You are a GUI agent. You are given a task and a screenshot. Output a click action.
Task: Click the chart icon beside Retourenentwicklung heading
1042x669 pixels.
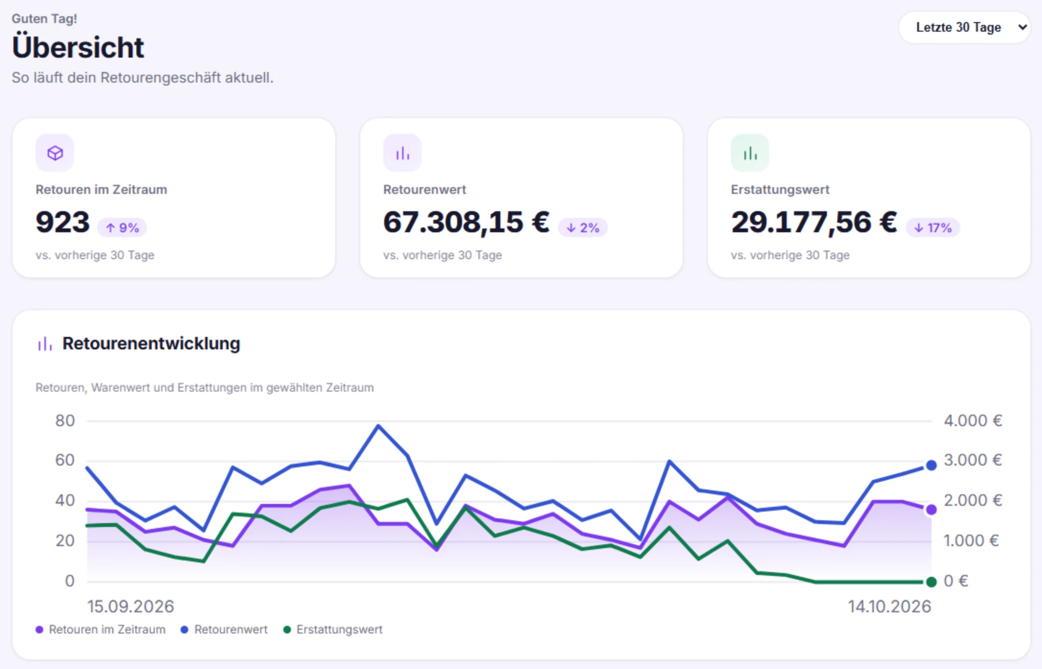[45, 344]
